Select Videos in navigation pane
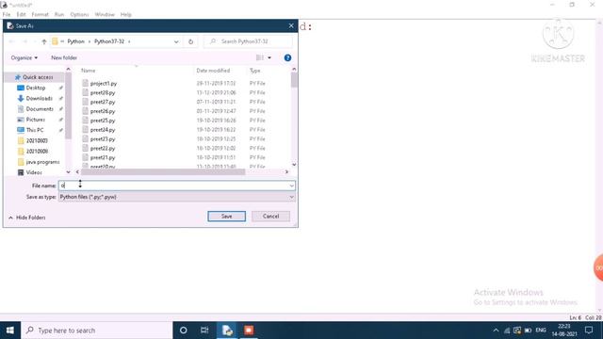 34,172
